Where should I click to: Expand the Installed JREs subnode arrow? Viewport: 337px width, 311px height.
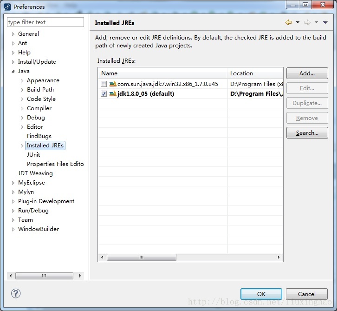coord(22,146)
